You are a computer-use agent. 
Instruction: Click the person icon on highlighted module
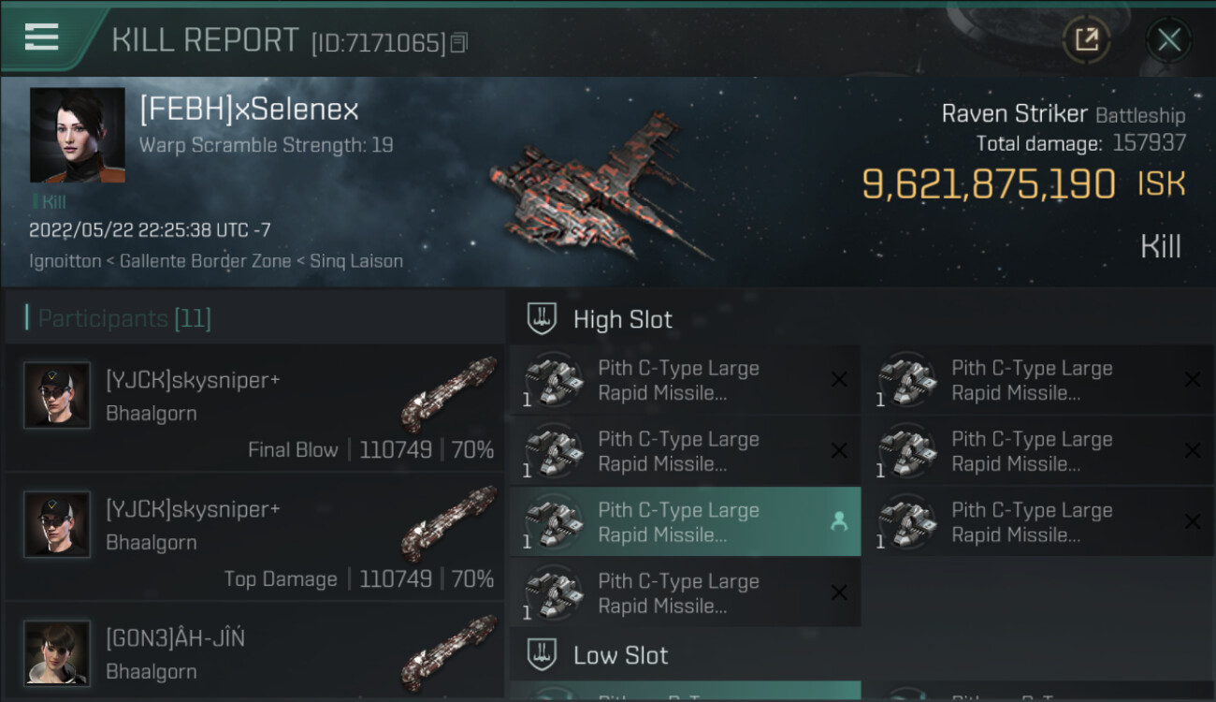pyautogui.click(x=839, y=522)
